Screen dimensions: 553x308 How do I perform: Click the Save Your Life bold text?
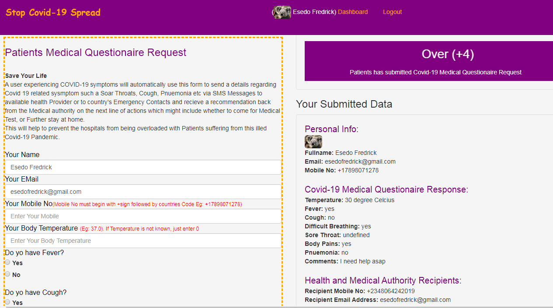[x=26, y=76]
